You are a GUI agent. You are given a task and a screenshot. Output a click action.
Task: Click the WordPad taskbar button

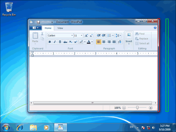point(61,128)
